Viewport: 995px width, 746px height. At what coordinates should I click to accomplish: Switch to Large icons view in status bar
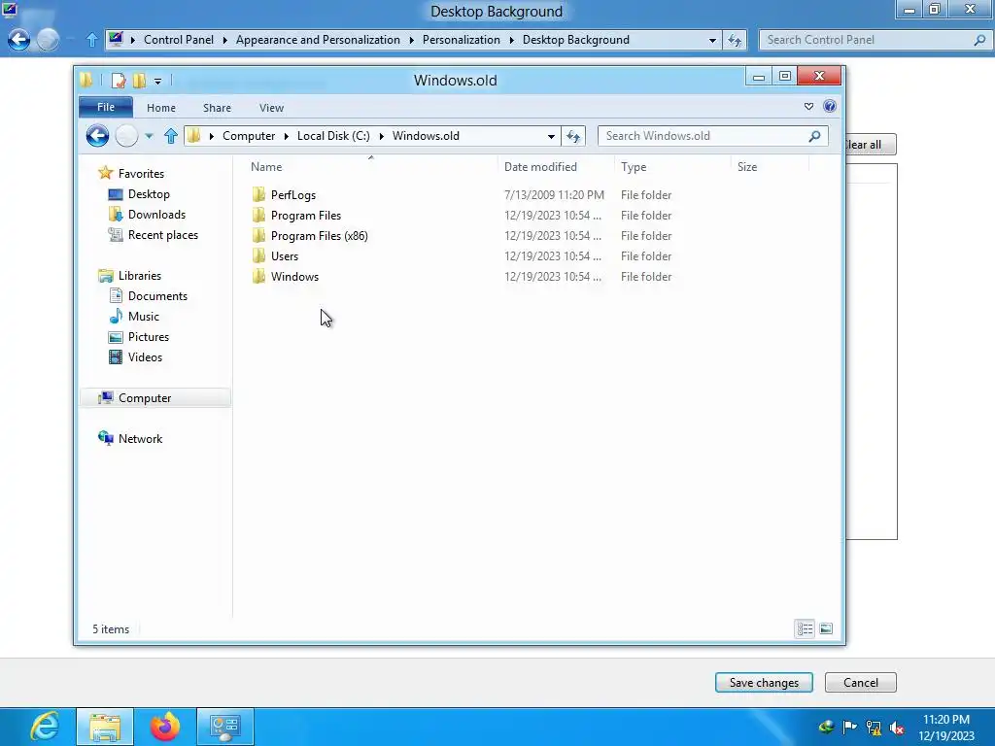826,628
